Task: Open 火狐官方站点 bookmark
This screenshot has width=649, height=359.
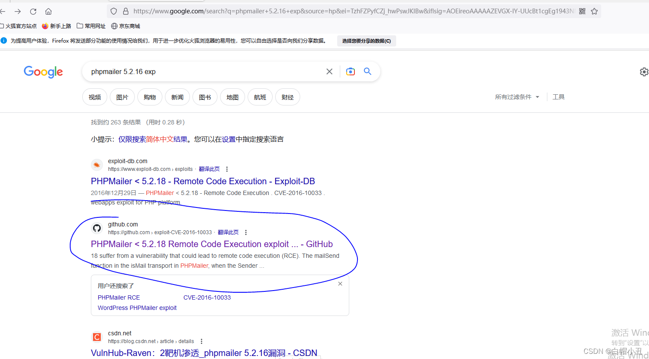Action: (x=18, y=26)
